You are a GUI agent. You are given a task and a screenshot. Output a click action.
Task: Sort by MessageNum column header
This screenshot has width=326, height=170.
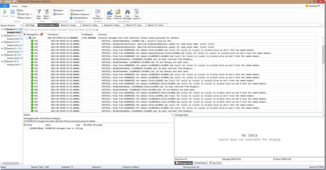click(33, 35)
